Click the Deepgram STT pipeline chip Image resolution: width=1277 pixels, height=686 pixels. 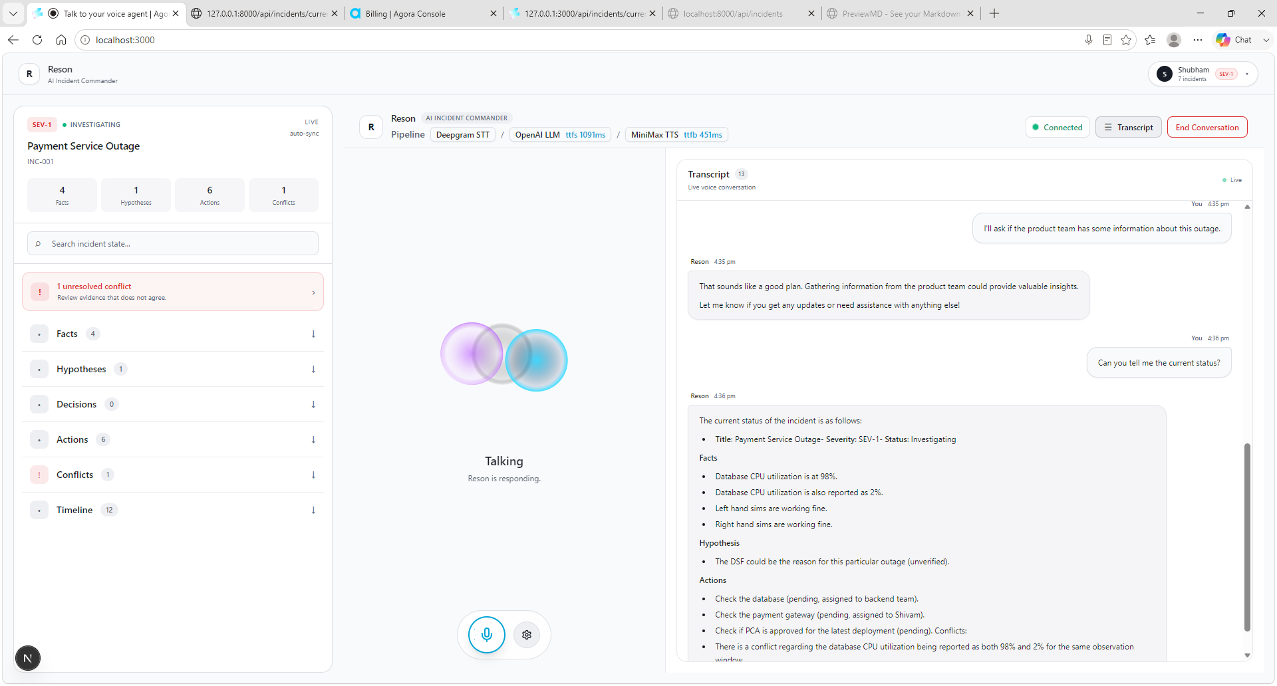[x=462, y=135]
